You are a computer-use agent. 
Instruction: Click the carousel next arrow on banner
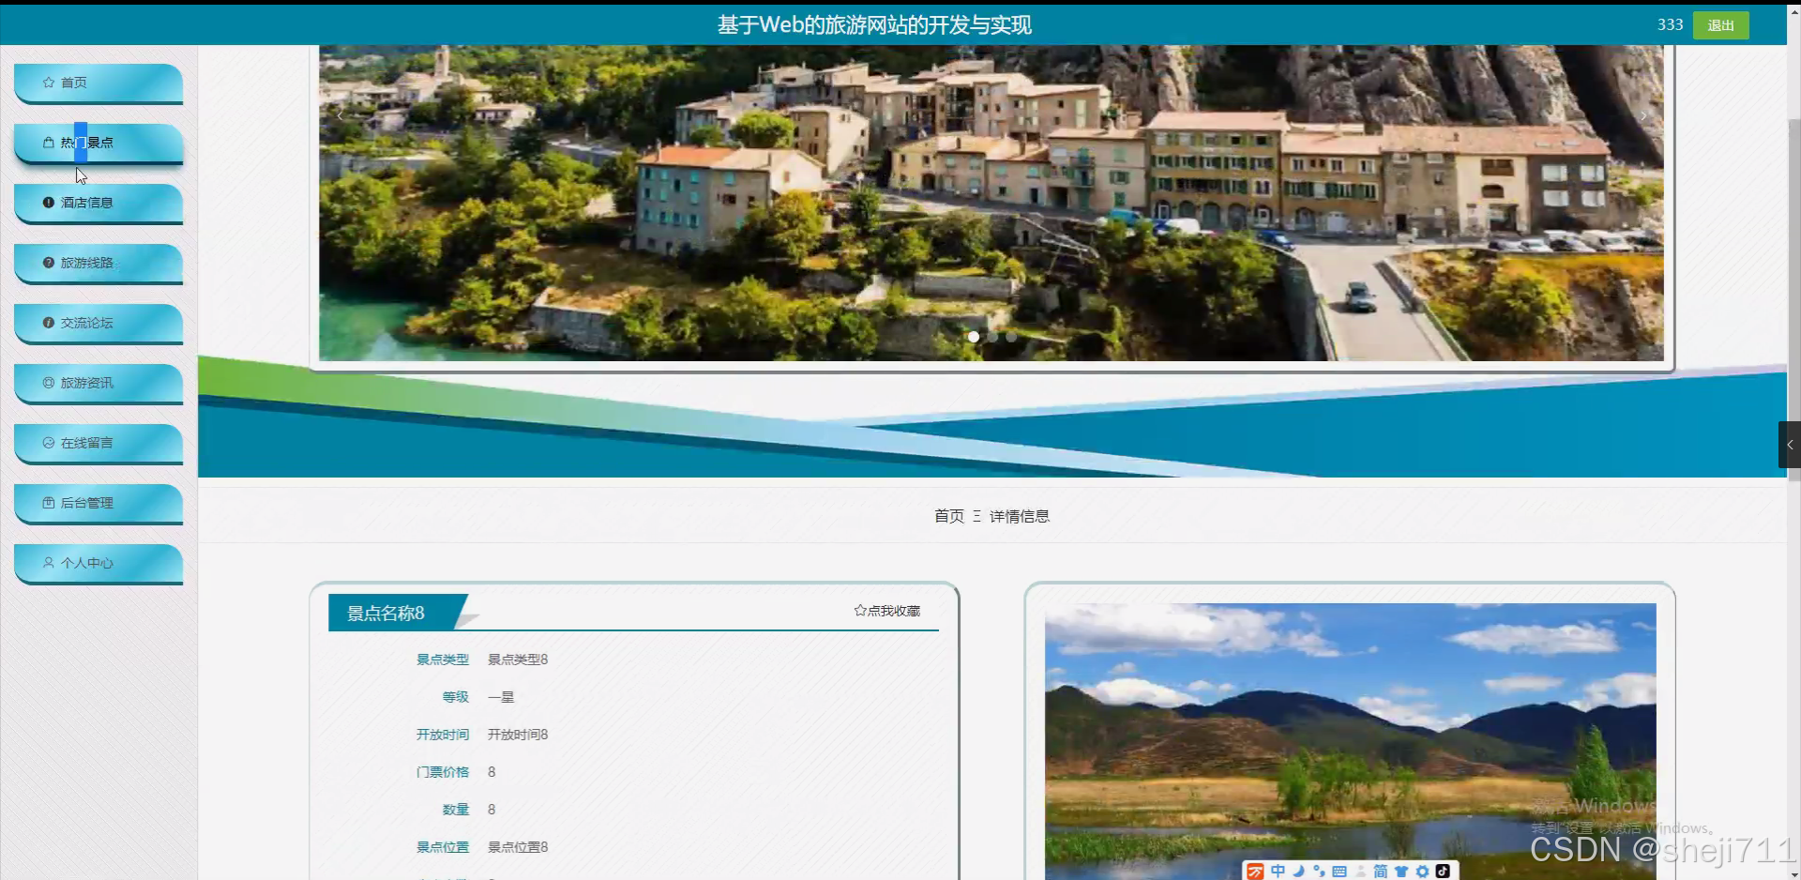tap(1645, 114)
